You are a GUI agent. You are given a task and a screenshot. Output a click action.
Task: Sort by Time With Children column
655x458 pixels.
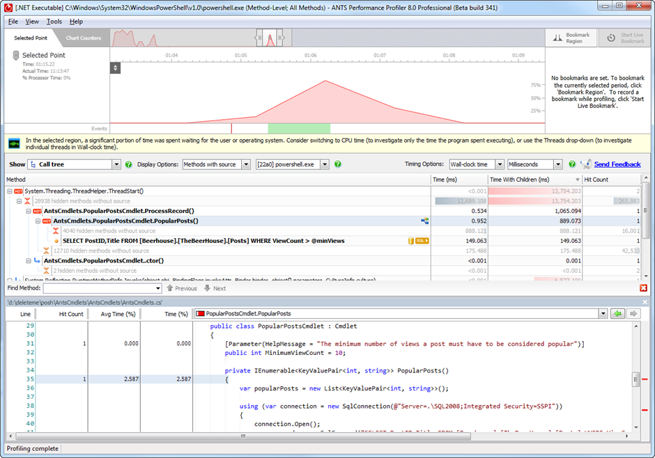click(x=535, y=180)
